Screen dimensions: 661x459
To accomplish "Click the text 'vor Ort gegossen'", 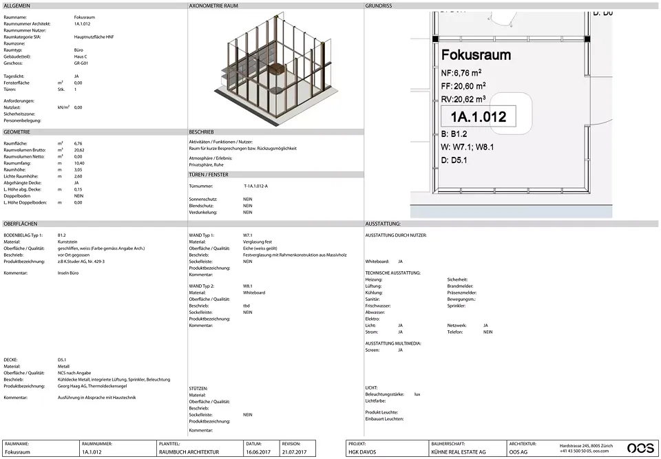I will (x=74, y=255).
